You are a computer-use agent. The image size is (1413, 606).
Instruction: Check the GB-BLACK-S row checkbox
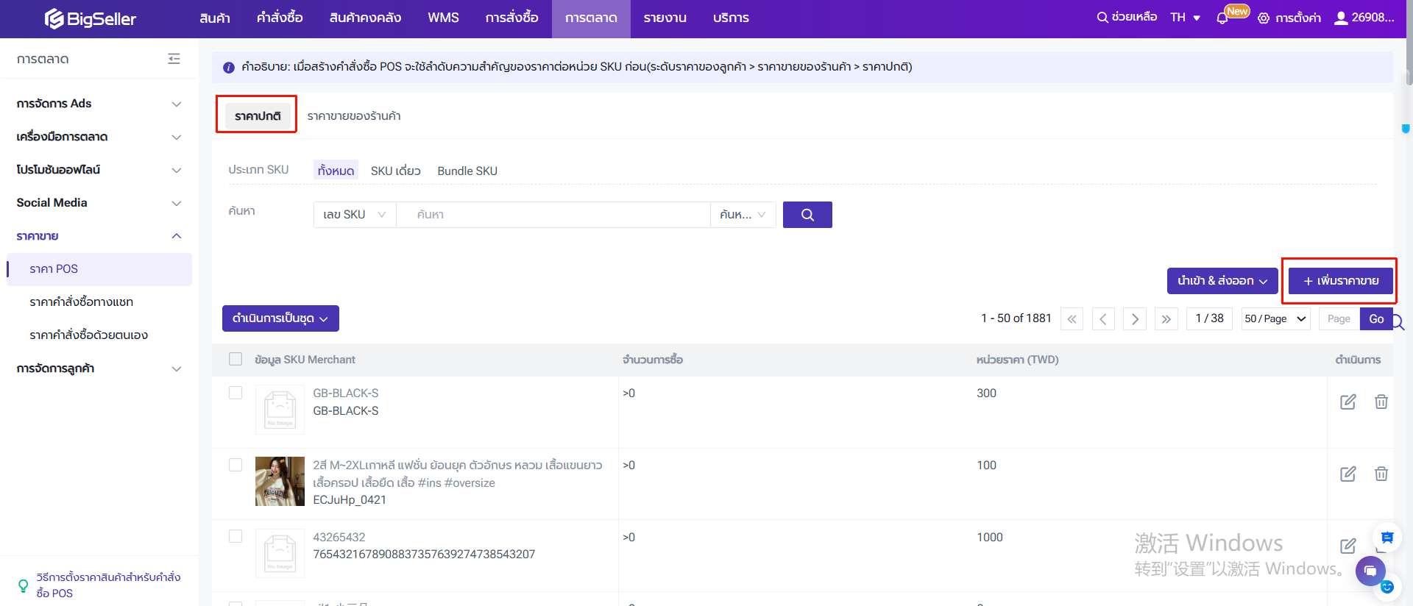pyautogui.click(x=235, y=393)
